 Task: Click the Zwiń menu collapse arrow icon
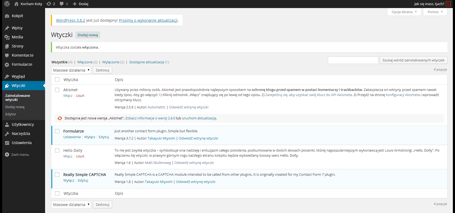click(x=7, y=155)
